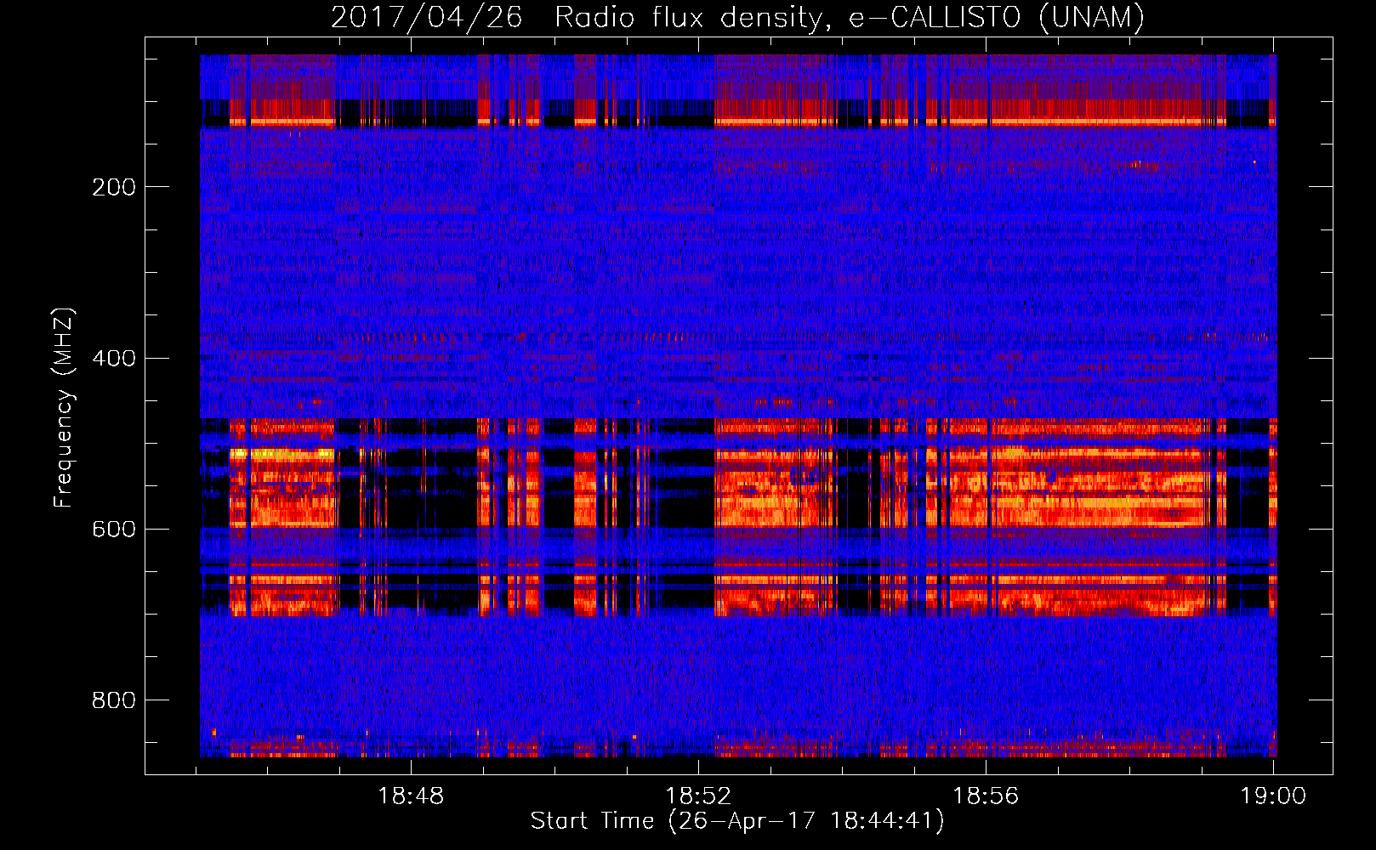Click the 18:48 time tick label
The width and height of the screenshot is (1376, 850).
tap(411, 796)
